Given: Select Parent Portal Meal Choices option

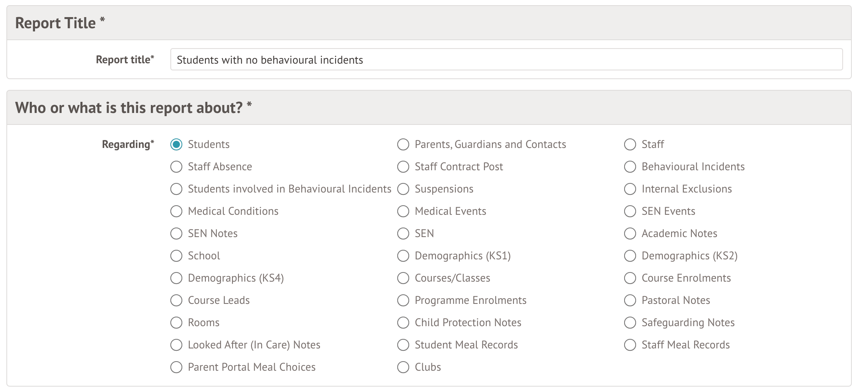Looking at the screenshot, I should pos(176,367).
